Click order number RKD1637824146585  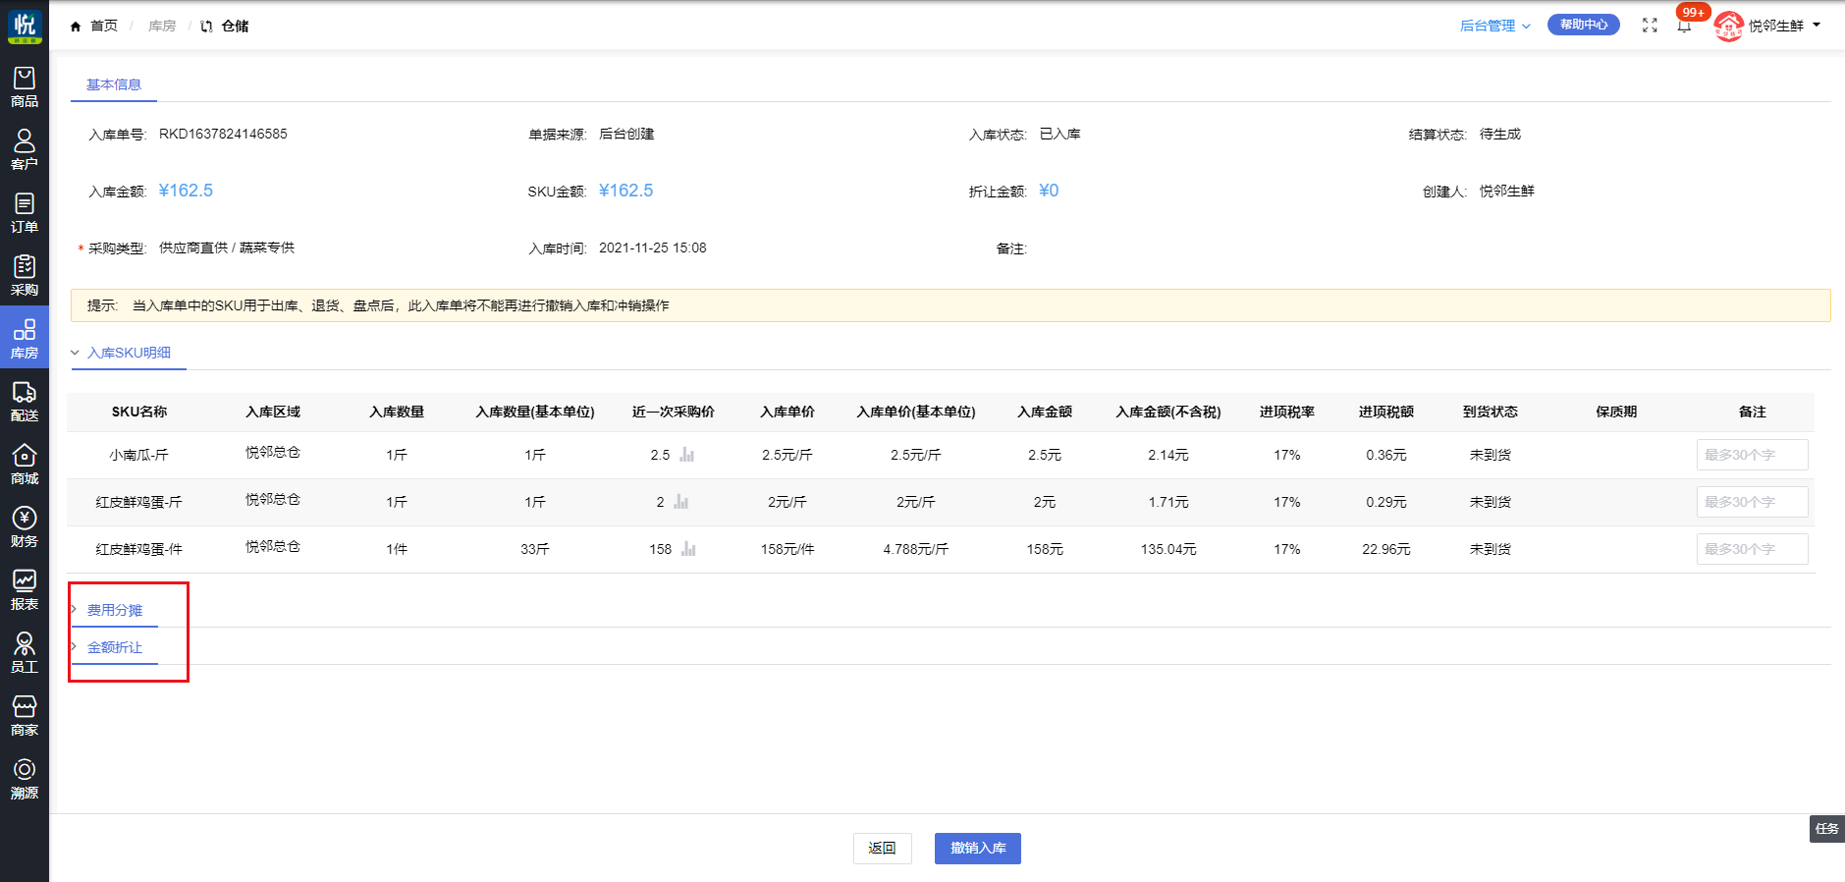(223, 134)
